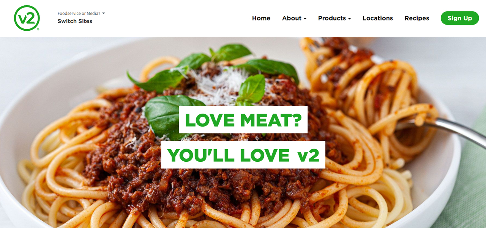Navigate to Locations
The height and width of the screenshot is (228, 486).
pyautogui.click(x=378, y=18)
